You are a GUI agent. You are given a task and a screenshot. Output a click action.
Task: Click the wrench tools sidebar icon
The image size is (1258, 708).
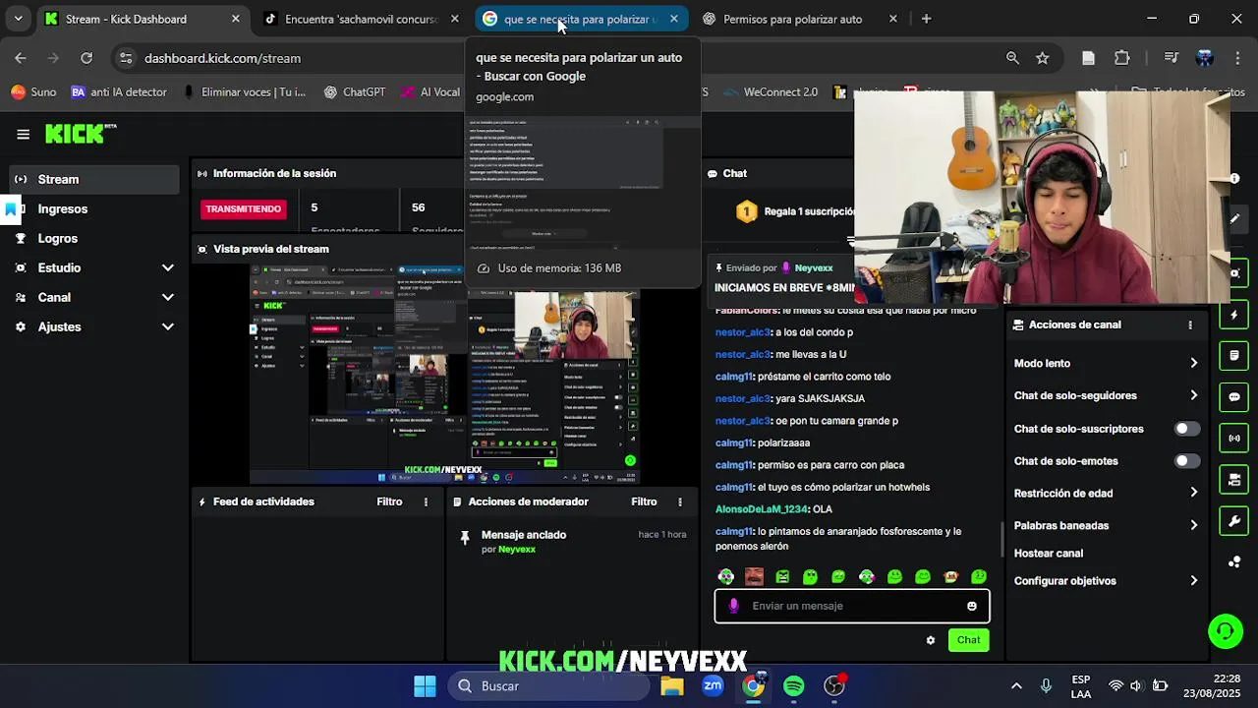point(1234,520)
